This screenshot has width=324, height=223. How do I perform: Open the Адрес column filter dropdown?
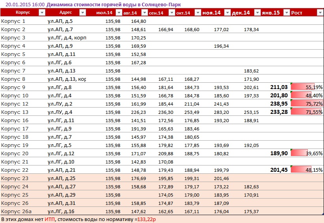[82, 13]
